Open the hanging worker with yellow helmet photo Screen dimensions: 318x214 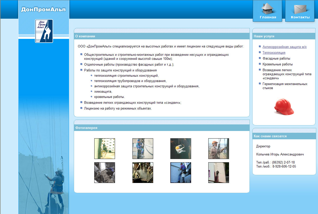180,148
